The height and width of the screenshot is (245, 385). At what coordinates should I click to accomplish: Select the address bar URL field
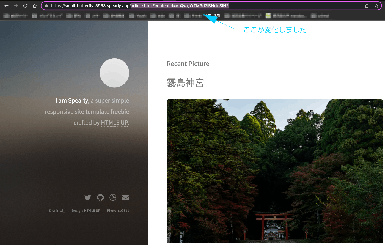[211, 6]
